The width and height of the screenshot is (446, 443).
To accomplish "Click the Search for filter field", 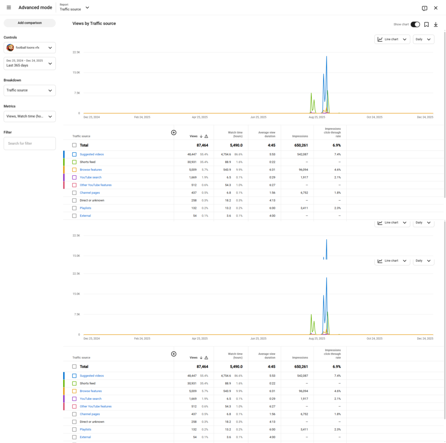I will coord(30,143).
